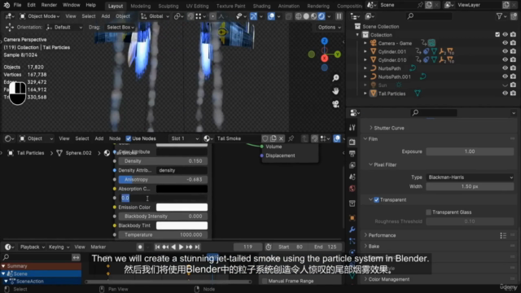
Task: Open the Tool properties tab icon
Action: pyautogui.click(x=352, y=128)
